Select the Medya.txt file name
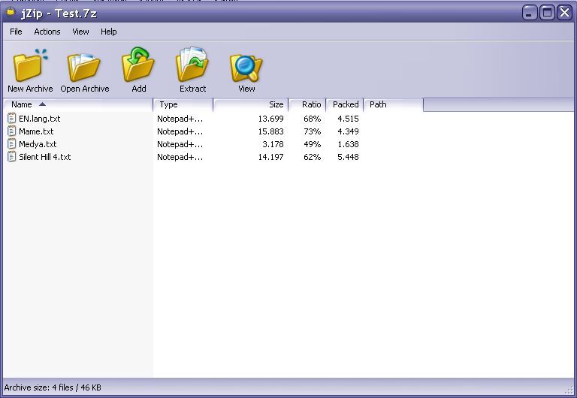The image size is (577, 398). (x=38, y=144)
